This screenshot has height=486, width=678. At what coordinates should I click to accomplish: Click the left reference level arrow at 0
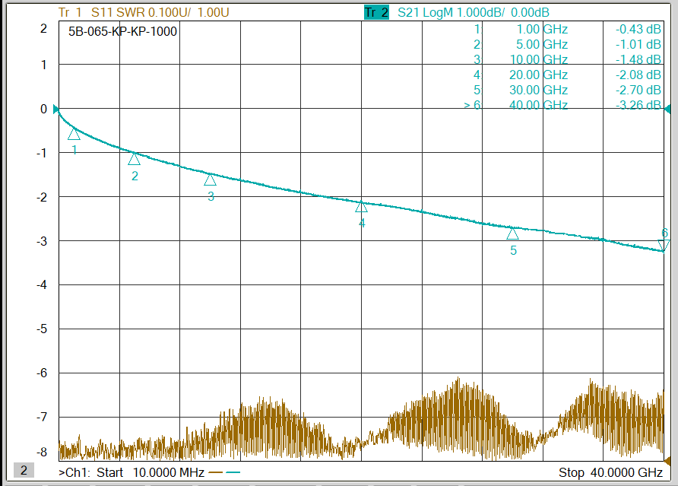[x=55, y=109]
